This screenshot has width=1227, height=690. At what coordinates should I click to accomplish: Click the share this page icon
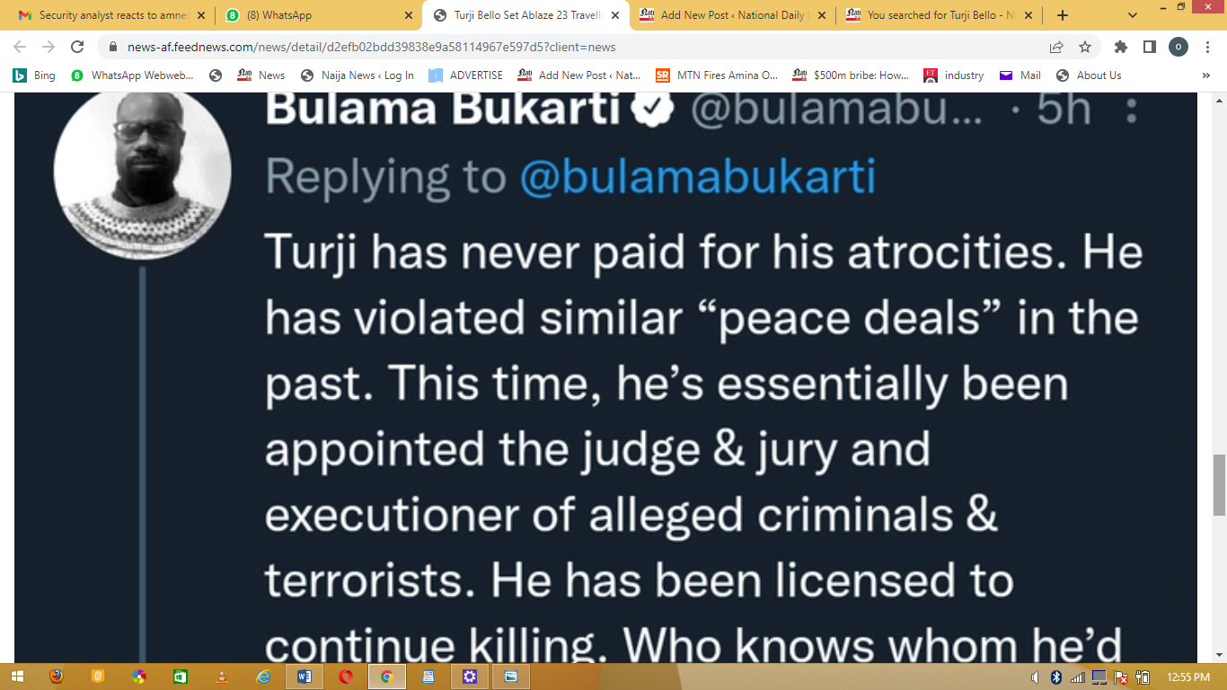coord(1056,47)
